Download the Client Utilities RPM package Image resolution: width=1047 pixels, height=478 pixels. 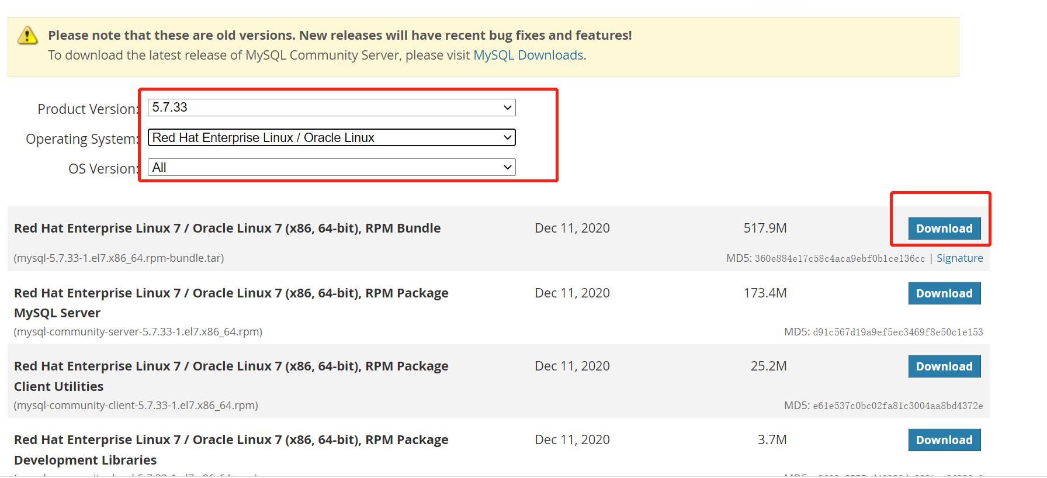point(944,366)
